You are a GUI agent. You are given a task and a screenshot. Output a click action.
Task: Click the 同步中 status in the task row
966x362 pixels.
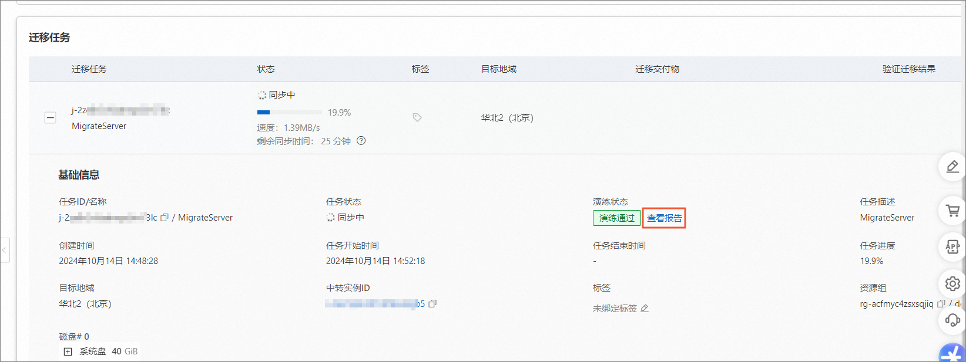[x=277, y=95]
